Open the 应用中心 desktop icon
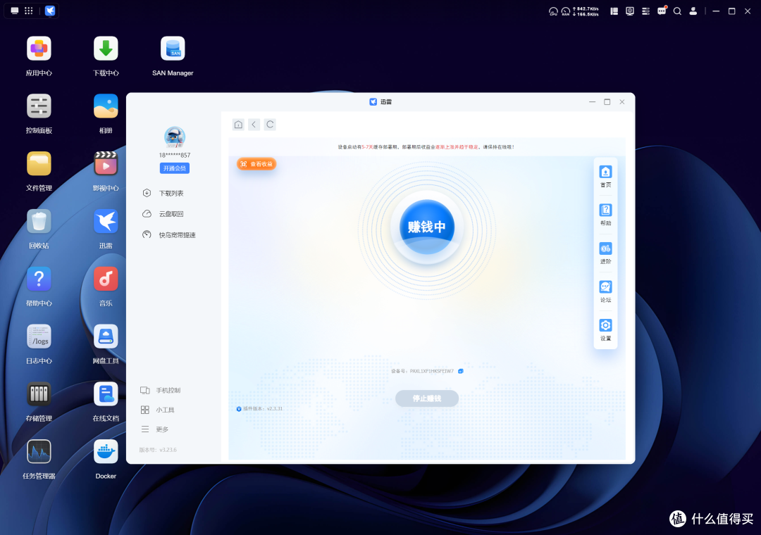Image resolution: width=761 pixels, height=535 pixels. pyautogui.click(x=39, y=49)
